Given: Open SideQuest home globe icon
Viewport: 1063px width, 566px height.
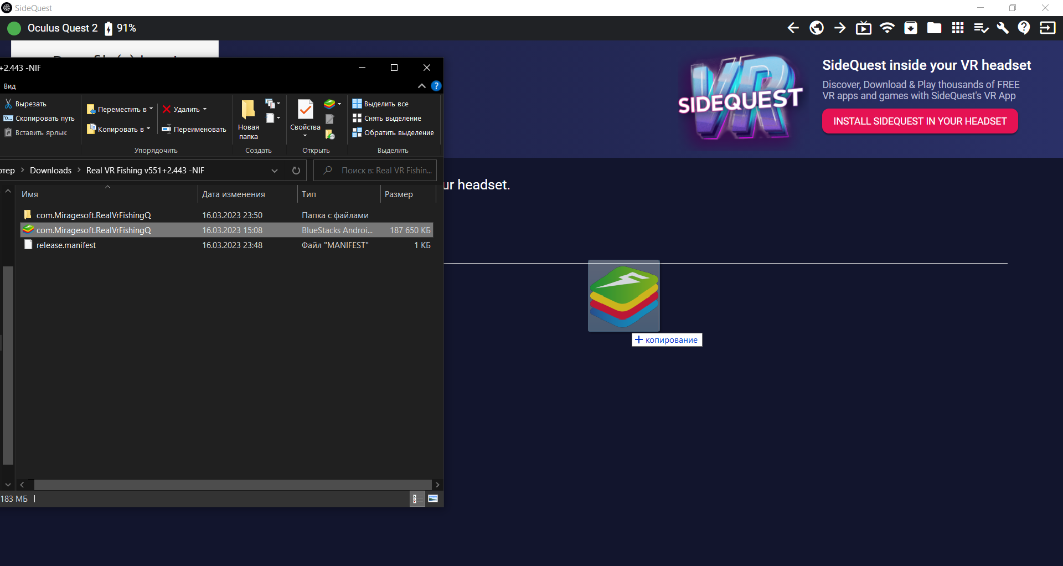Looking at the screenshot, I should [x=817, y=28].
